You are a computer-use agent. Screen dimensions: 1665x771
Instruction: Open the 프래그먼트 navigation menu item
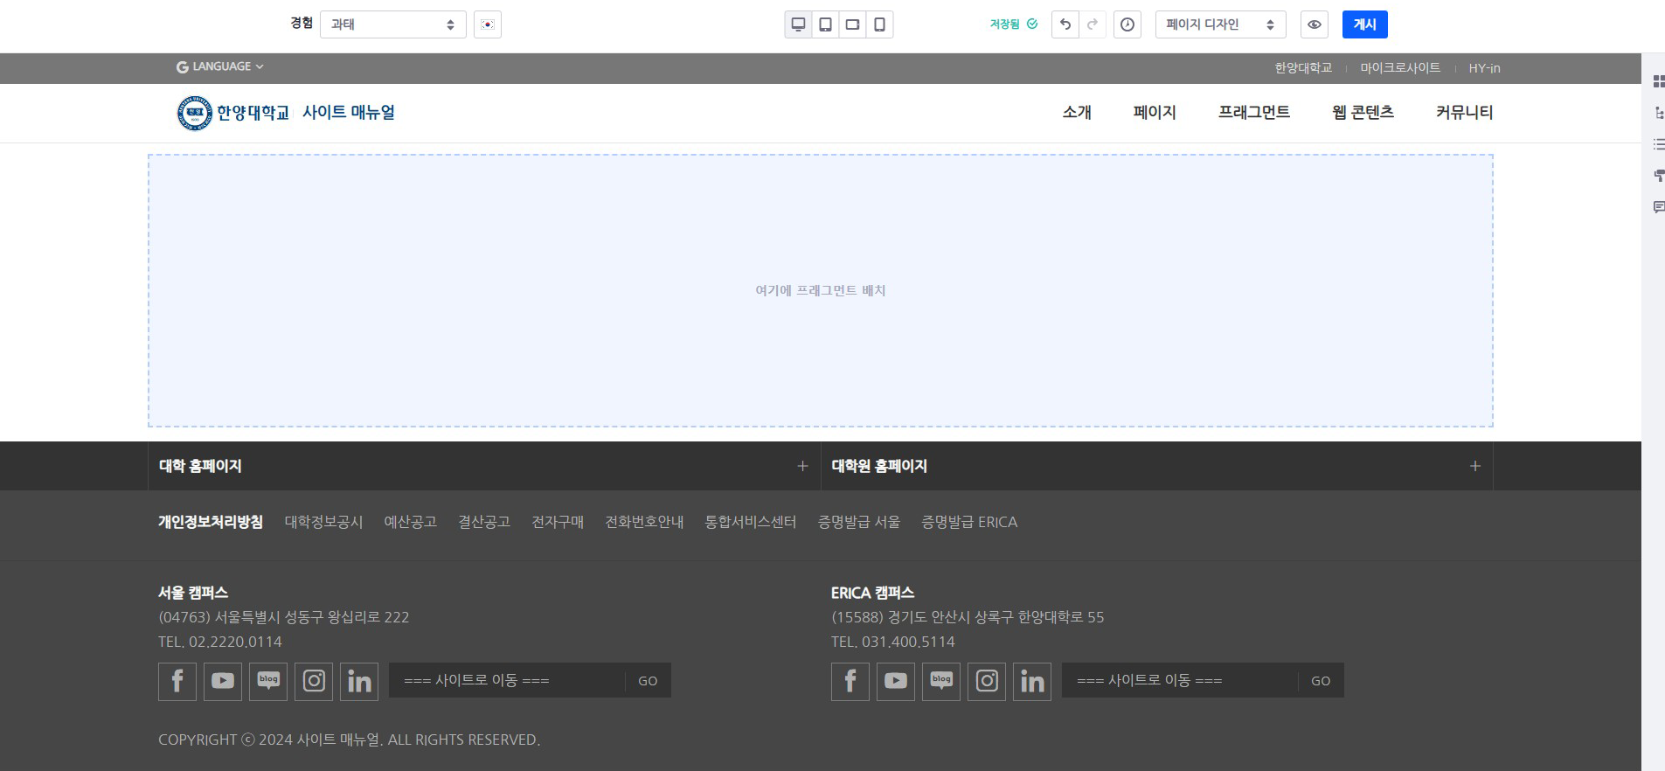pos(1253,113)
